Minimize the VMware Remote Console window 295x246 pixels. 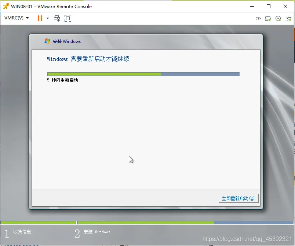pos(252,6)
